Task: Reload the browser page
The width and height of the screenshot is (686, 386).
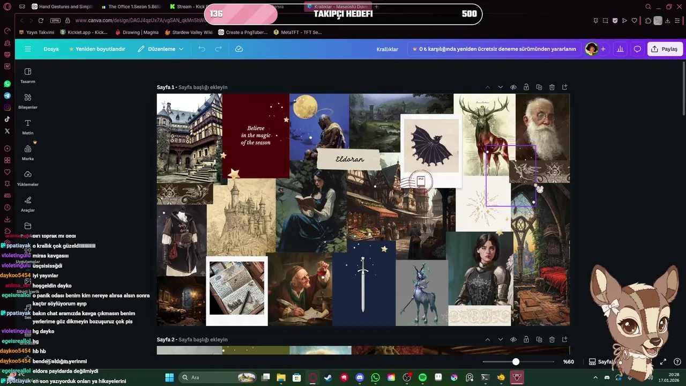Action: click(41, 20)
